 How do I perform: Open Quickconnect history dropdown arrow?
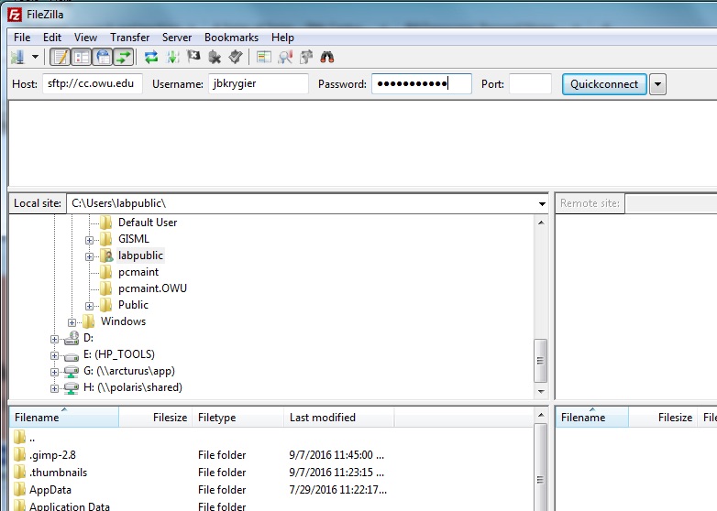click(657, 84)
